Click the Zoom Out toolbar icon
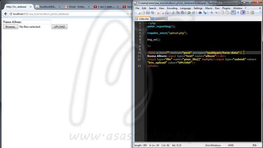The height and width of the screenshot is (148, 263). pyautogui.click(x=217, y=13)
